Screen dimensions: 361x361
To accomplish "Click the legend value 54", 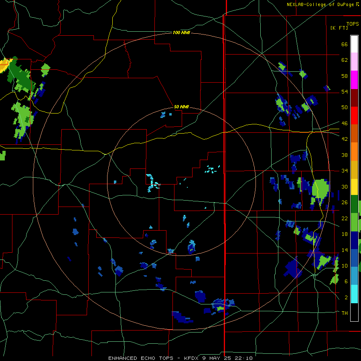I will click(x=345, y=91).
